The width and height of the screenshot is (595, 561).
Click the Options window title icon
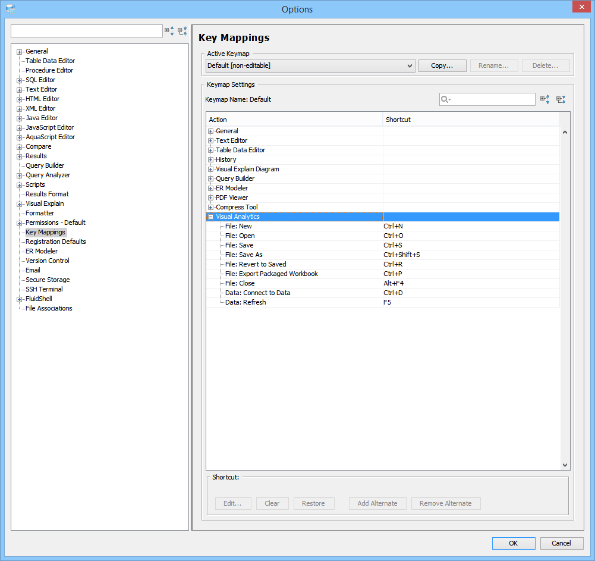click(11, 9)
